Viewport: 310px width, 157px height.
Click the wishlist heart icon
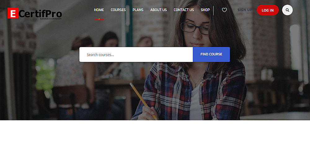pos(224,10)
